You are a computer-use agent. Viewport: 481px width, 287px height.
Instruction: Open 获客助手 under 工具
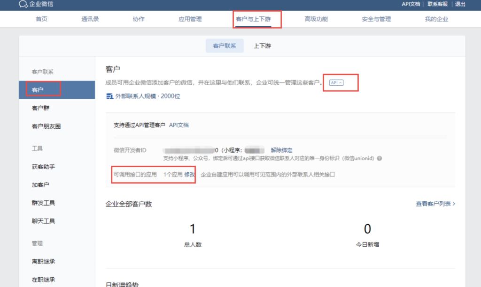pos(43,166)
